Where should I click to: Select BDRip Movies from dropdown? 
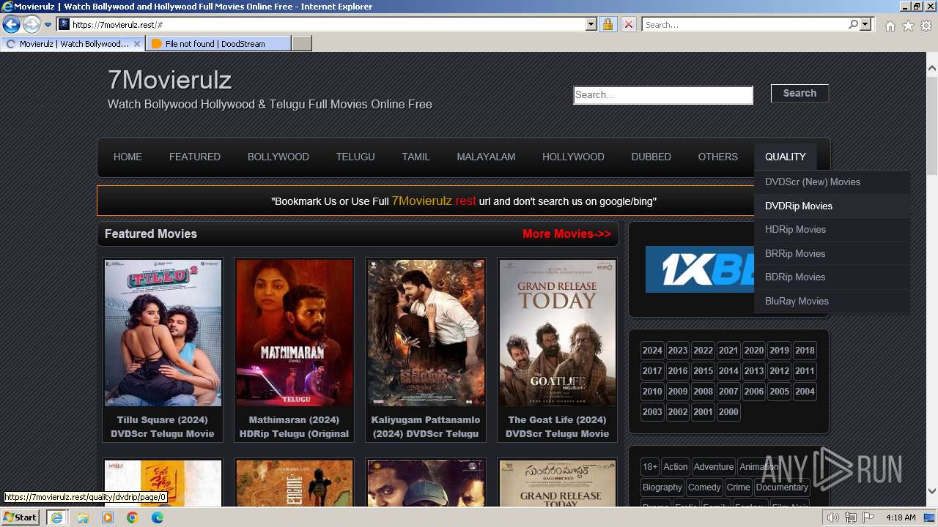pos(832,277)
